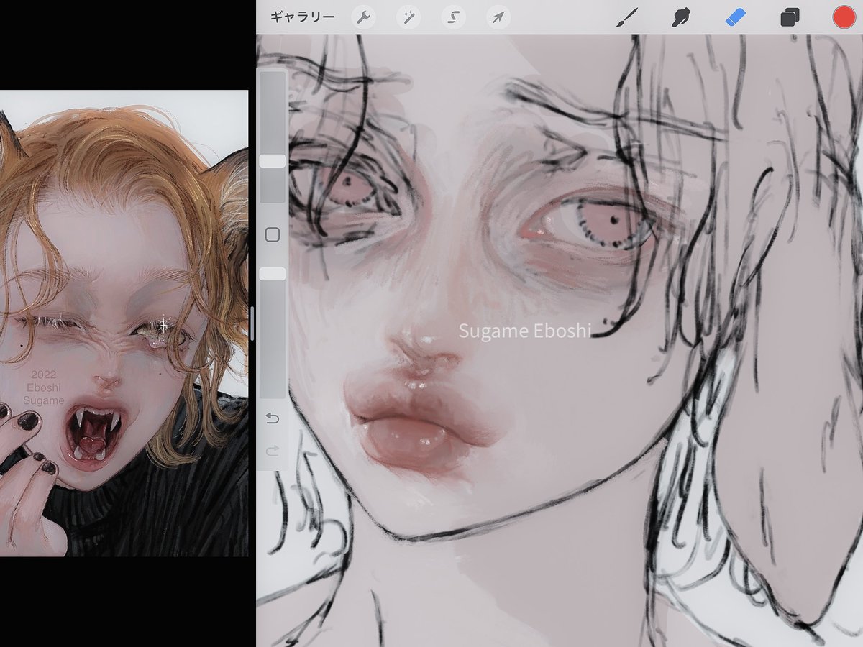Activate the Selection S-shaped tool
This screenshot has height=647, width=863.
453,17
